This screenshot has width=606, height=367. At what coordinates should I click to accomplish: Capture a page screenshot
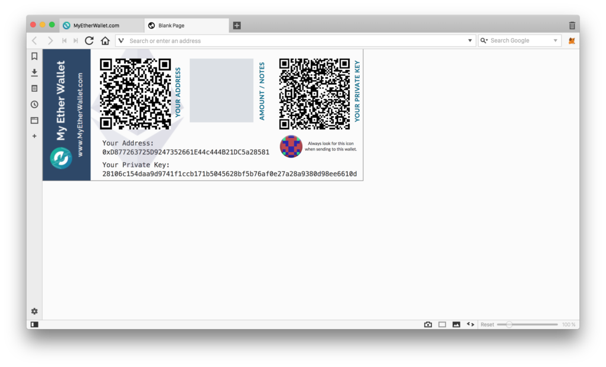tap(428, 324)
